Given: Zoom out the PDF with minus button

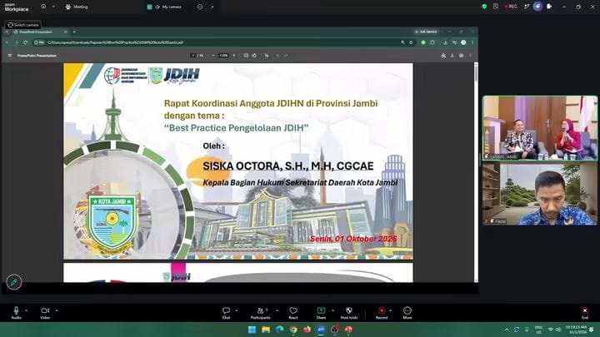Looking at the screenshot, I should pos(213,56).
